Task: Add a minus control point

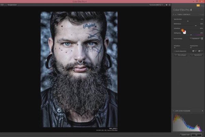Action: point(201,51)
